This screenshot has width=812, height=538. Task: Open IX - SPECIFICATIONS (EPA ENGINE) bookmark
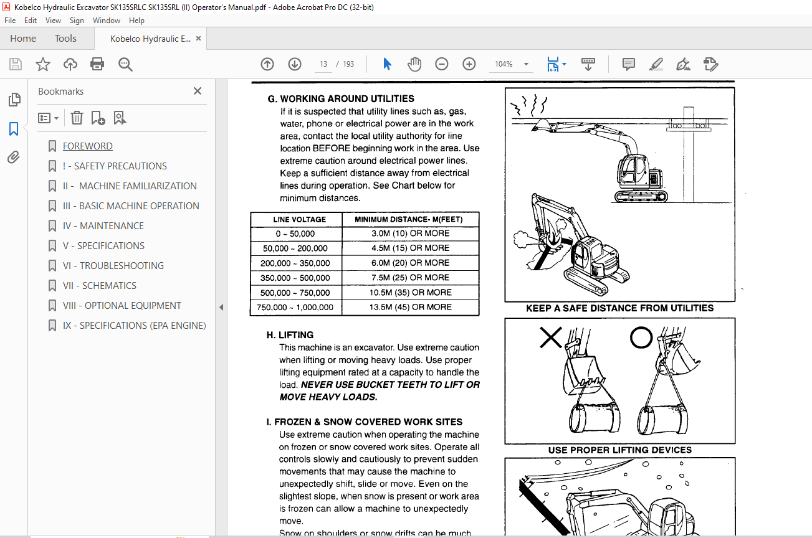coord(135,326)
